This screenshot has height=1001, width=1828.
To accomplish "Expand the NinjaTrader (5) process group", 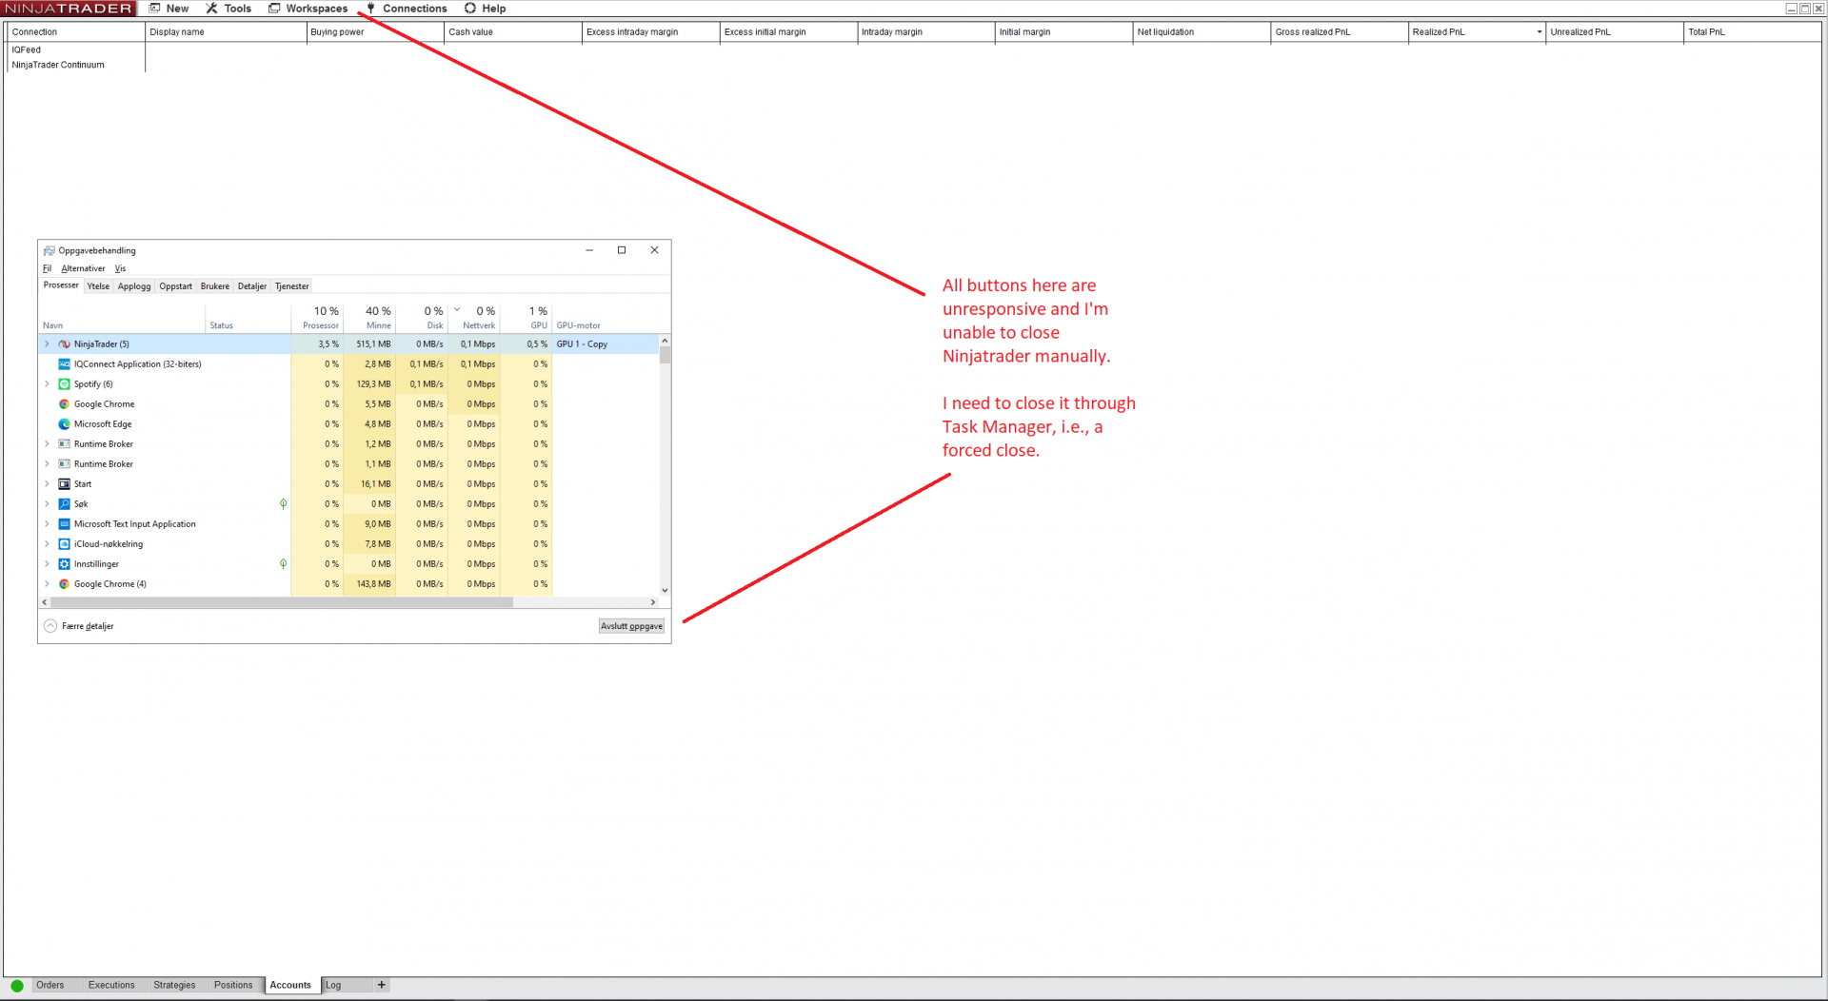I will (x=47, y=344).
